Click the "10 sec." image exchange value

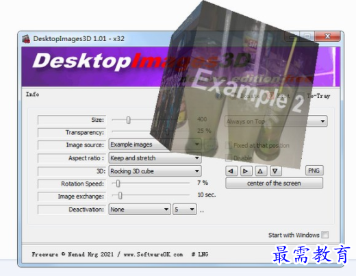tap(207, 195)
